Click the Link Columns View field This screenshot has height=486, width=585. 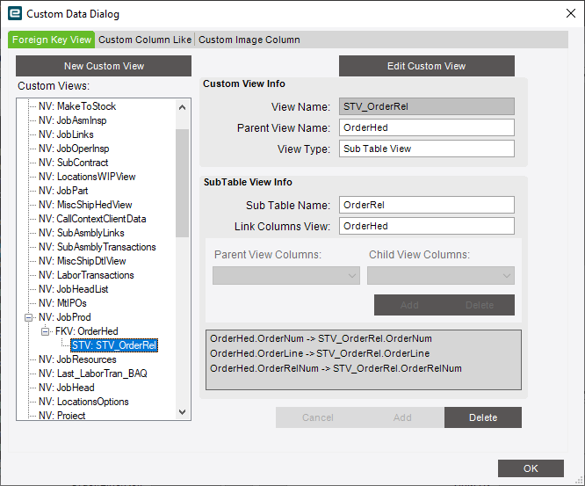coord(426,226)
